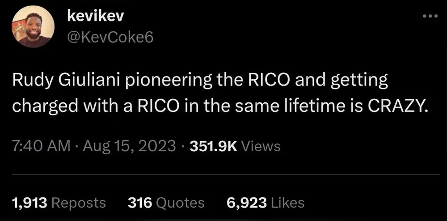447x221 pixels.
Task: Show the Likes list label
Action: tap(287, 203)
